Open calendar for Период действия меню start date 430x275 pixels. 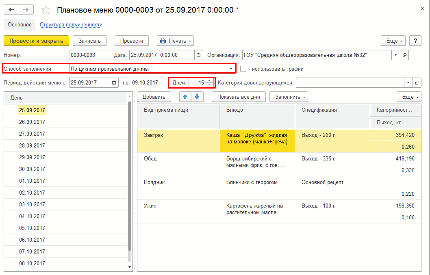tap(114, 82)
